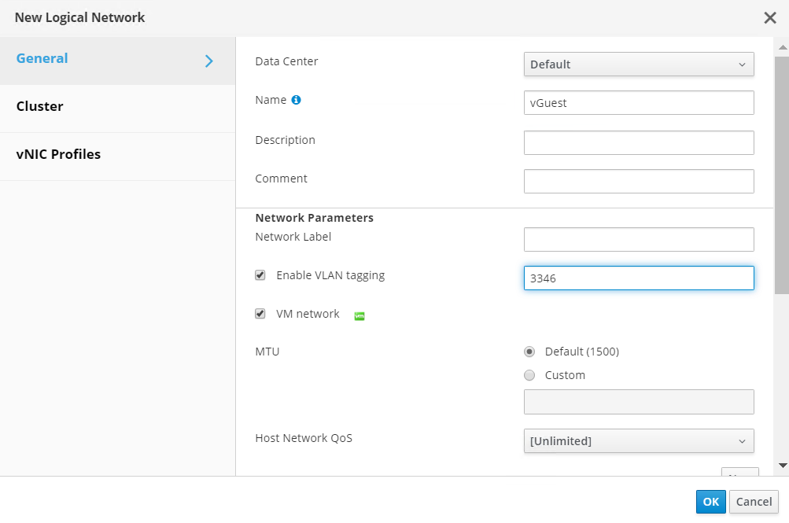Select the Custom MTU radio button
The image size is (789, 523).
pos(529,375)
